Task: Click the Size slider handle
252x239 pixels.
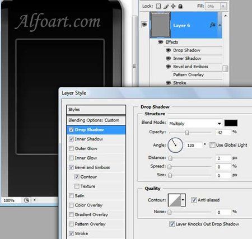Action: tap(170, 175)
